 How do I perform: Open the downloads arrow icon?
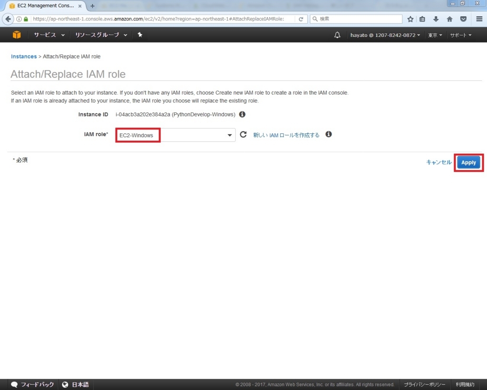[x=436, y=19]
